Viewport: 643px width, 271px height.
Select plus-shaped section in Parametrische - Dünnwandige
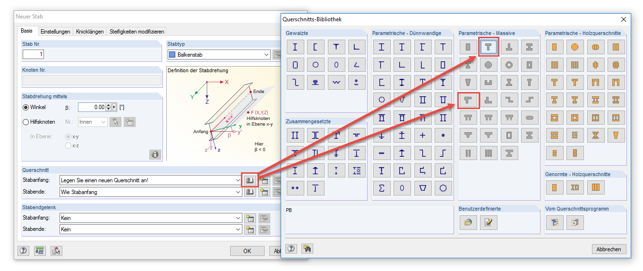coord(422,135)
